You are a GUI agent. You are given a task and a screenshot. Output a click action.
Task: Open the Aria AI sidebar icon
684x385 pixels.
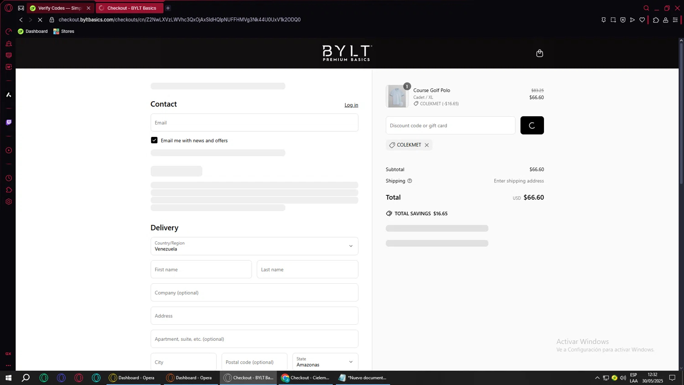point(8,95)
